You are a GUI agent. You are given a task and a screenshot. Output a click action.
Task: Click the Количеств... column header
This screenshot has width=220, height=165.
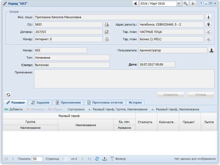coord(168,122)
